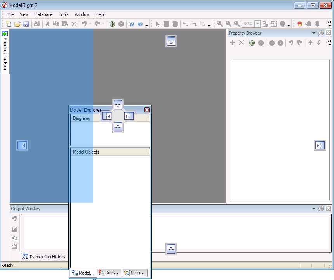Switch to the Scripts tab in Model Explorer
334x280 pixels.
coord(134,273)
